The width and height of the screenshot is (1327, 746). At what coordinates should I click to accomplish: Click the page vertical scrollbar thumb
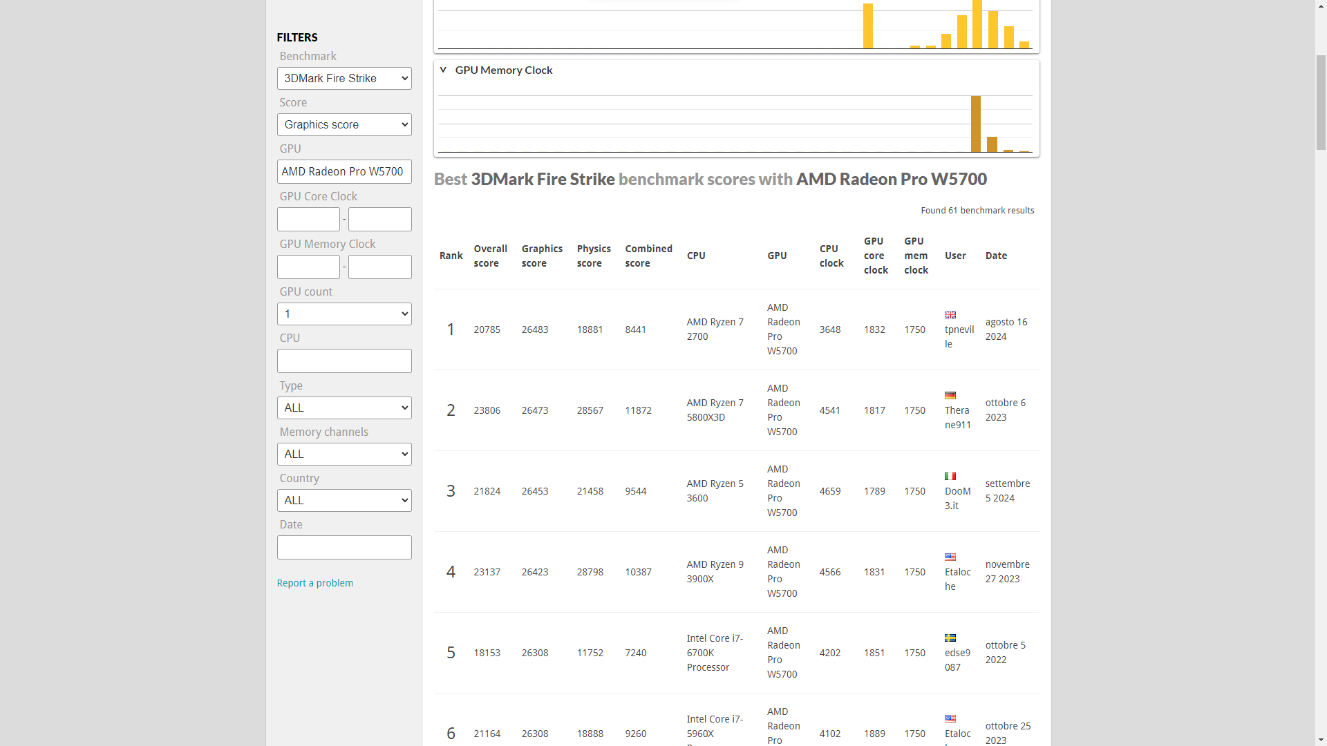[1321, 104]
